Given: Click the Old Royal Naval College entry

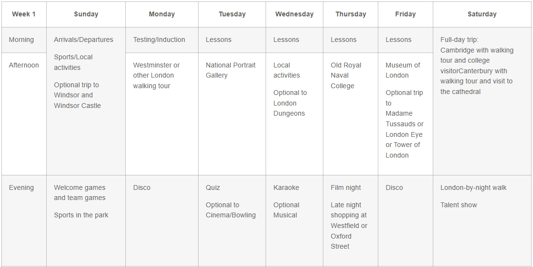Looking at the screenshot, I should pos(346,76).
